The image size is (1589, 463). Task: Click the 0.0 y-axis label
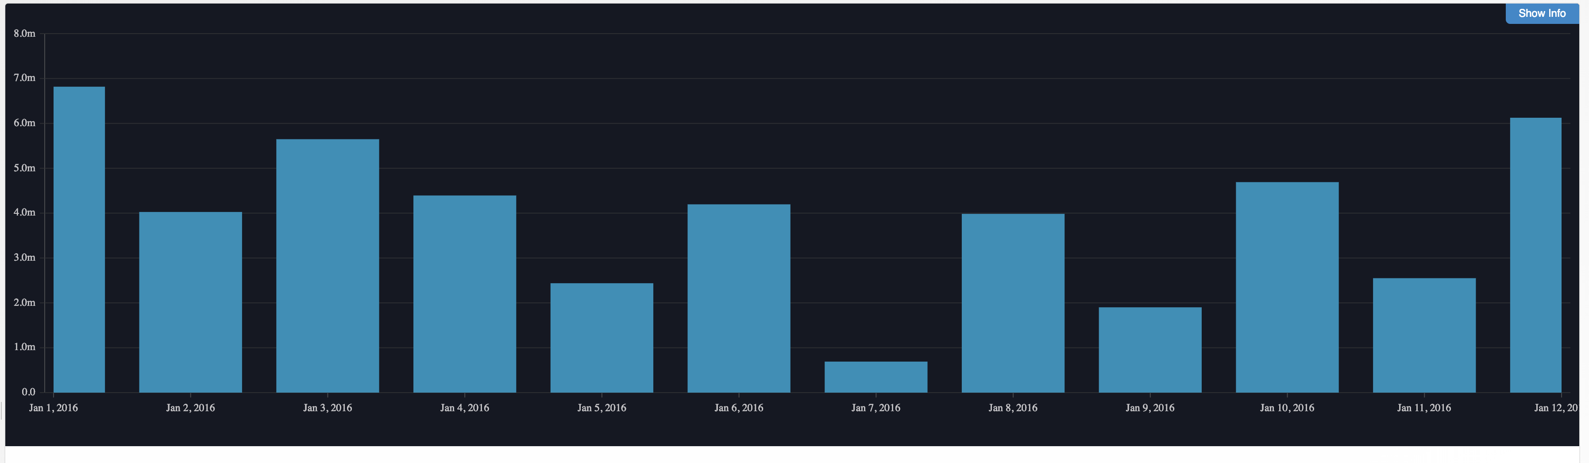28,392
